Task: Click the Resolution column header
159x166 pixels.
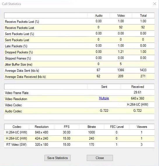Action: coord(42,127)
